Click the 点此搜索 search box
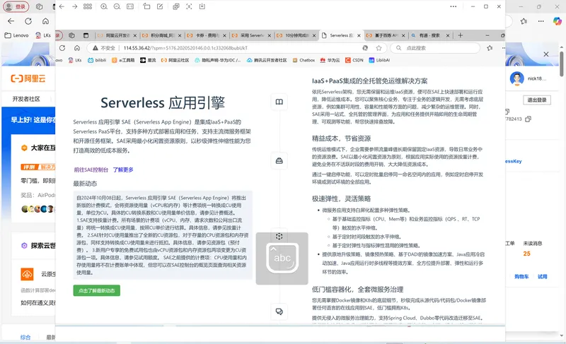The width and height of the screenshot is (566, 344). 435,48
